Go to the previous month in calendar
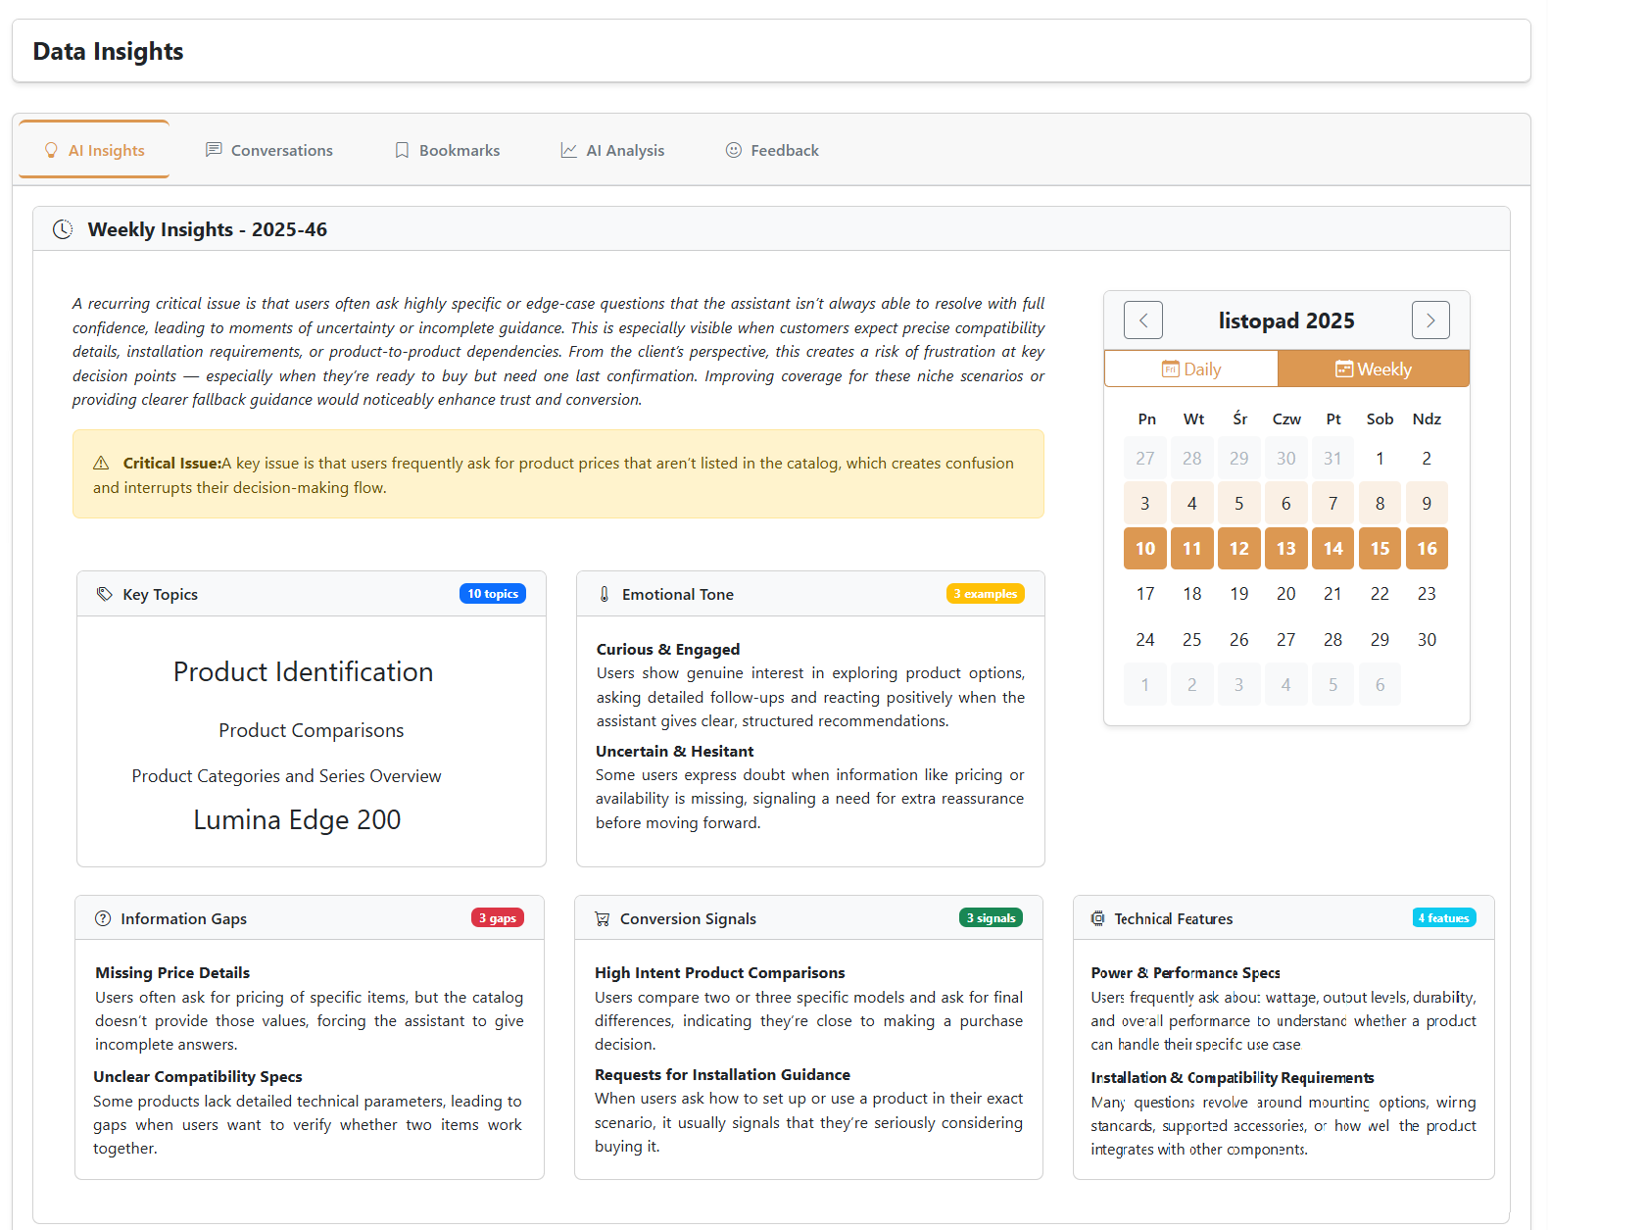Image resolution: width=1647 pixels, height=1230 pixels. coord(1142,320)
